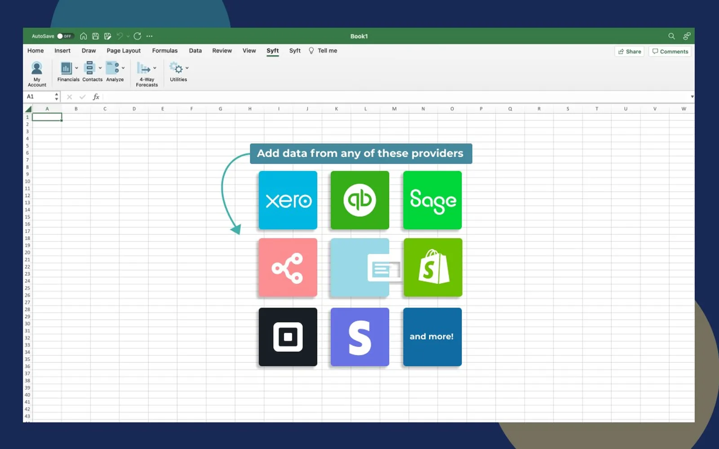Click the Select All corner triangle
719x449 pixels.
pos(28,109)
